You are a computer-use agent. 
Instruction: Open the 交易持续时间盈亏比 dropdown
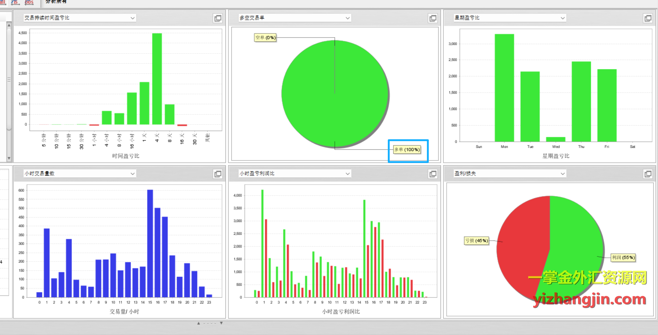point(132,18)
